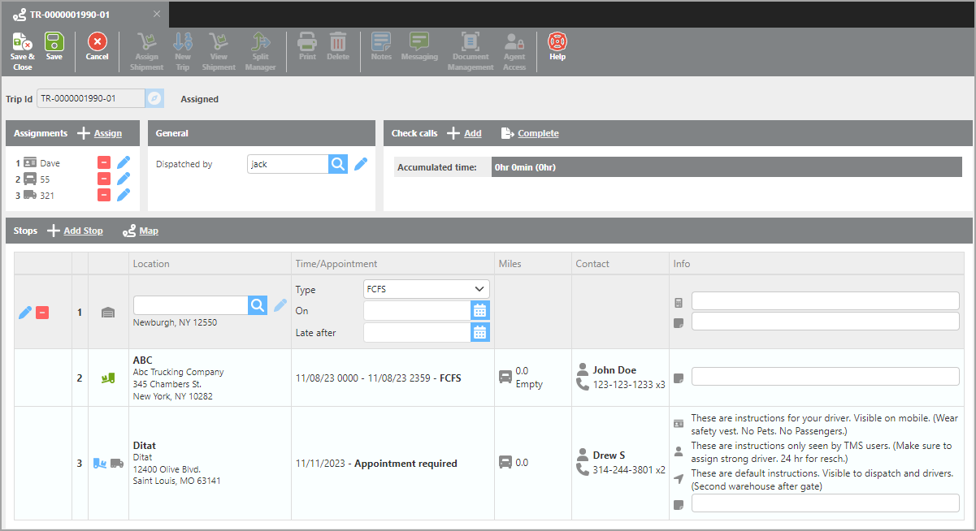
Task: Edit truck 55 assignment with pencil
Action: click(124, 179)
